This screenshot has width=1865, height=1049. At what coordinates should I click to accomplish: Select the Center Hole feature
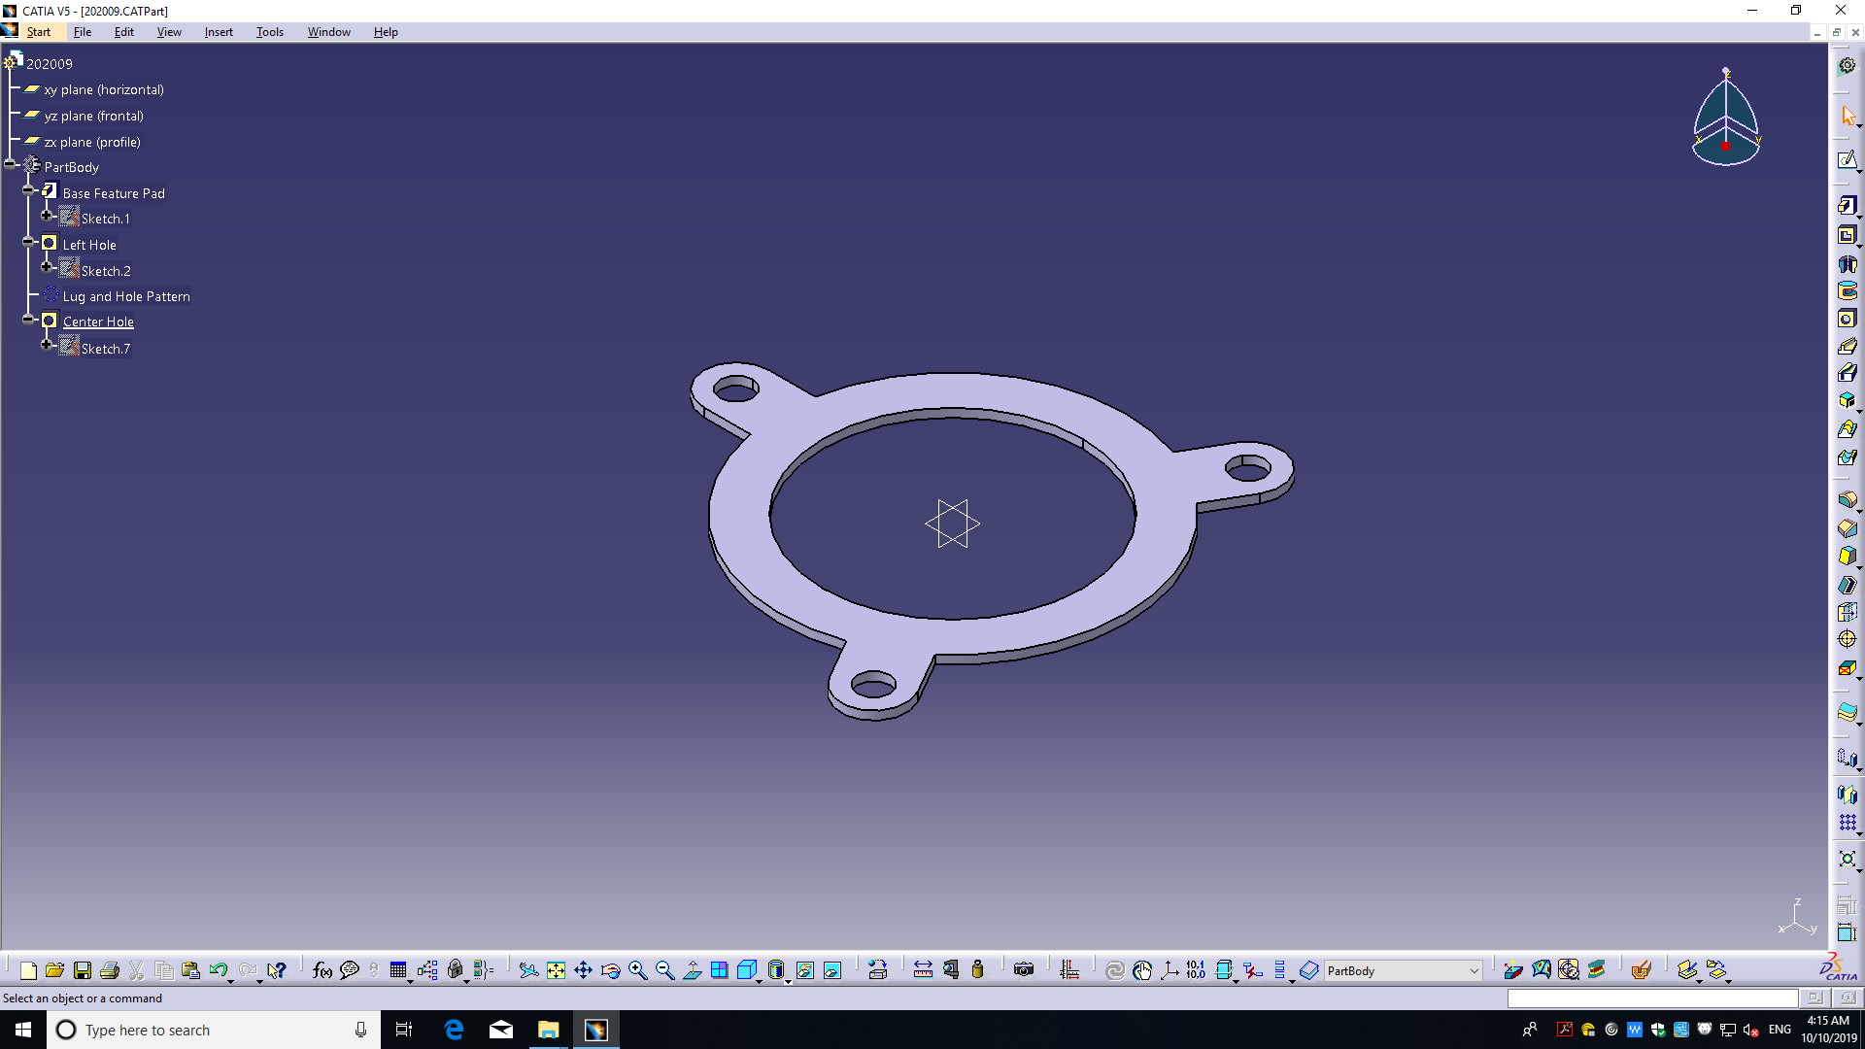(x=98, y=321)
